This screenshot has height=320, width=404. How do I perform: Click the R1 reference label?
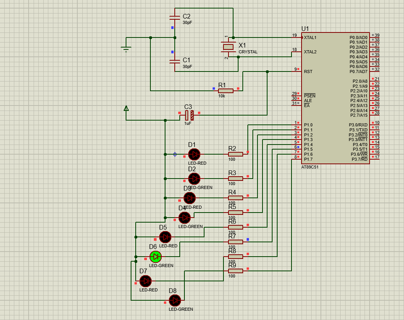tap(222, 85)
